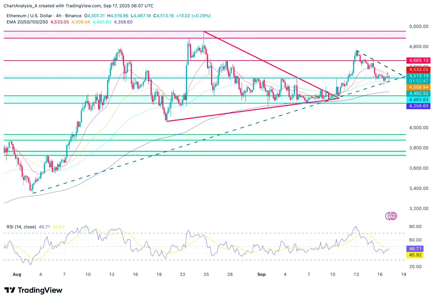This screenshot has height=301, width=436.
Task: Select the red 4,533.05 EMA20 price tag
Action: [x=418, y=70]
